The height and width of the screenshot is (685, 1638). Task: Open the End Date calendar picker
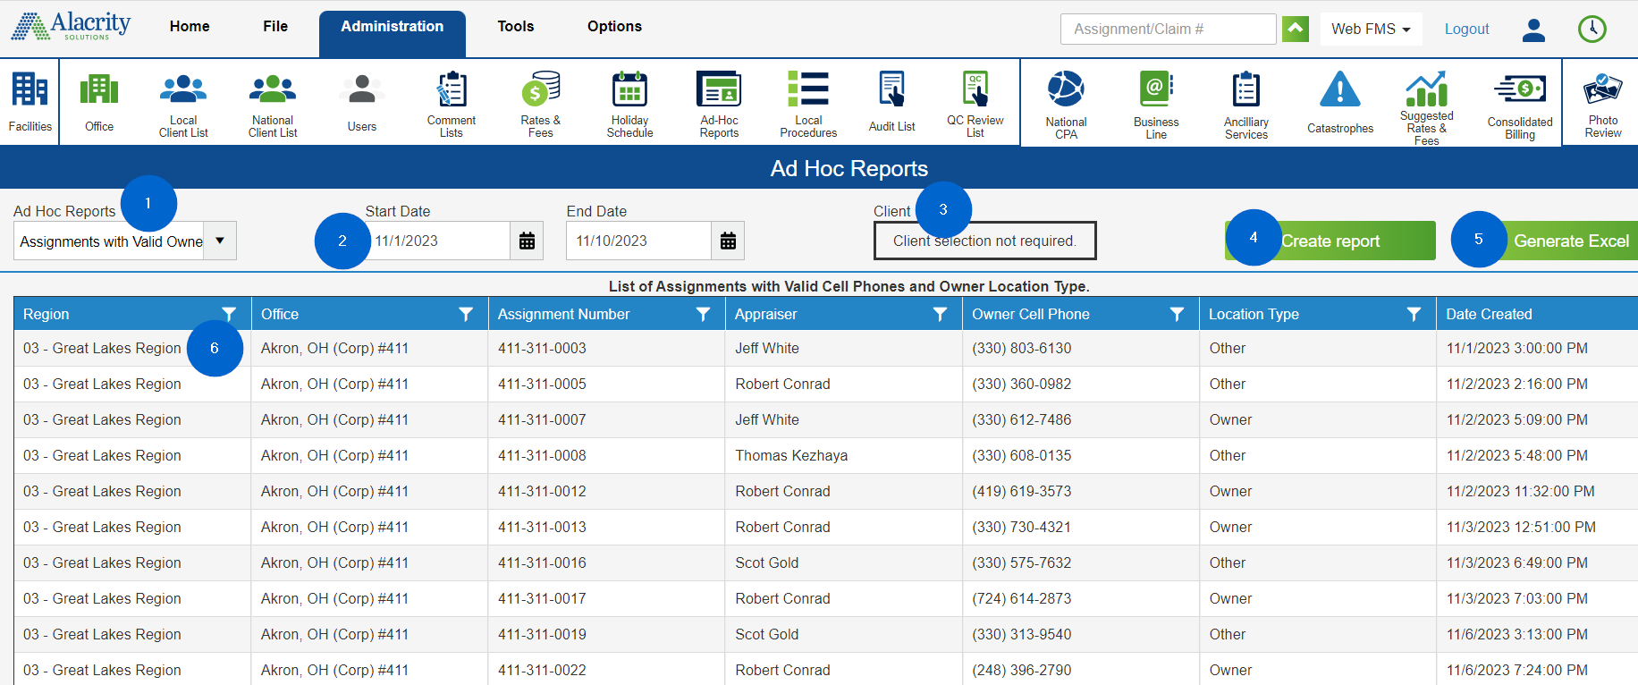pos(728,241)
